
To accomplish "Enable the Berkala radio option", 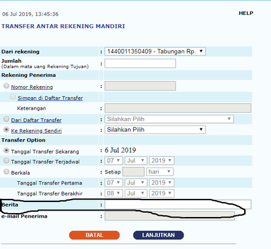I will [7, 171].
